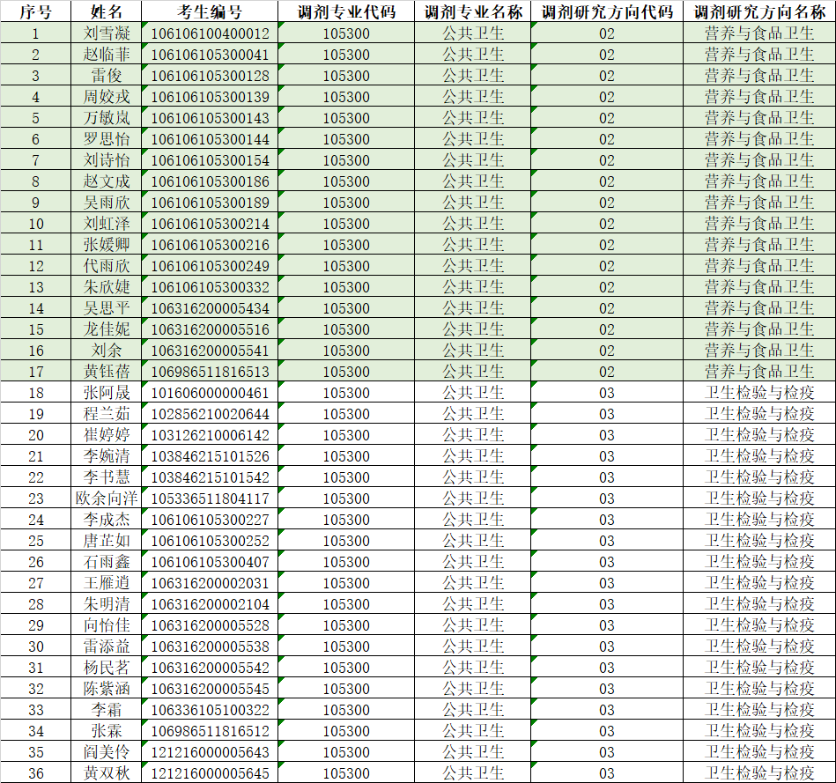Select serial number 36 cell
Image resolution: width=836 pixels, height=783 pixels.
(x=35, y=773)
